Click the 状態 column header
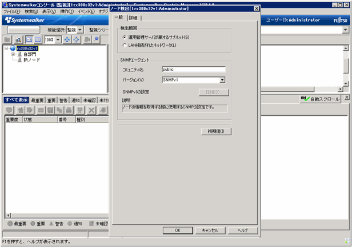 (41, 119)
